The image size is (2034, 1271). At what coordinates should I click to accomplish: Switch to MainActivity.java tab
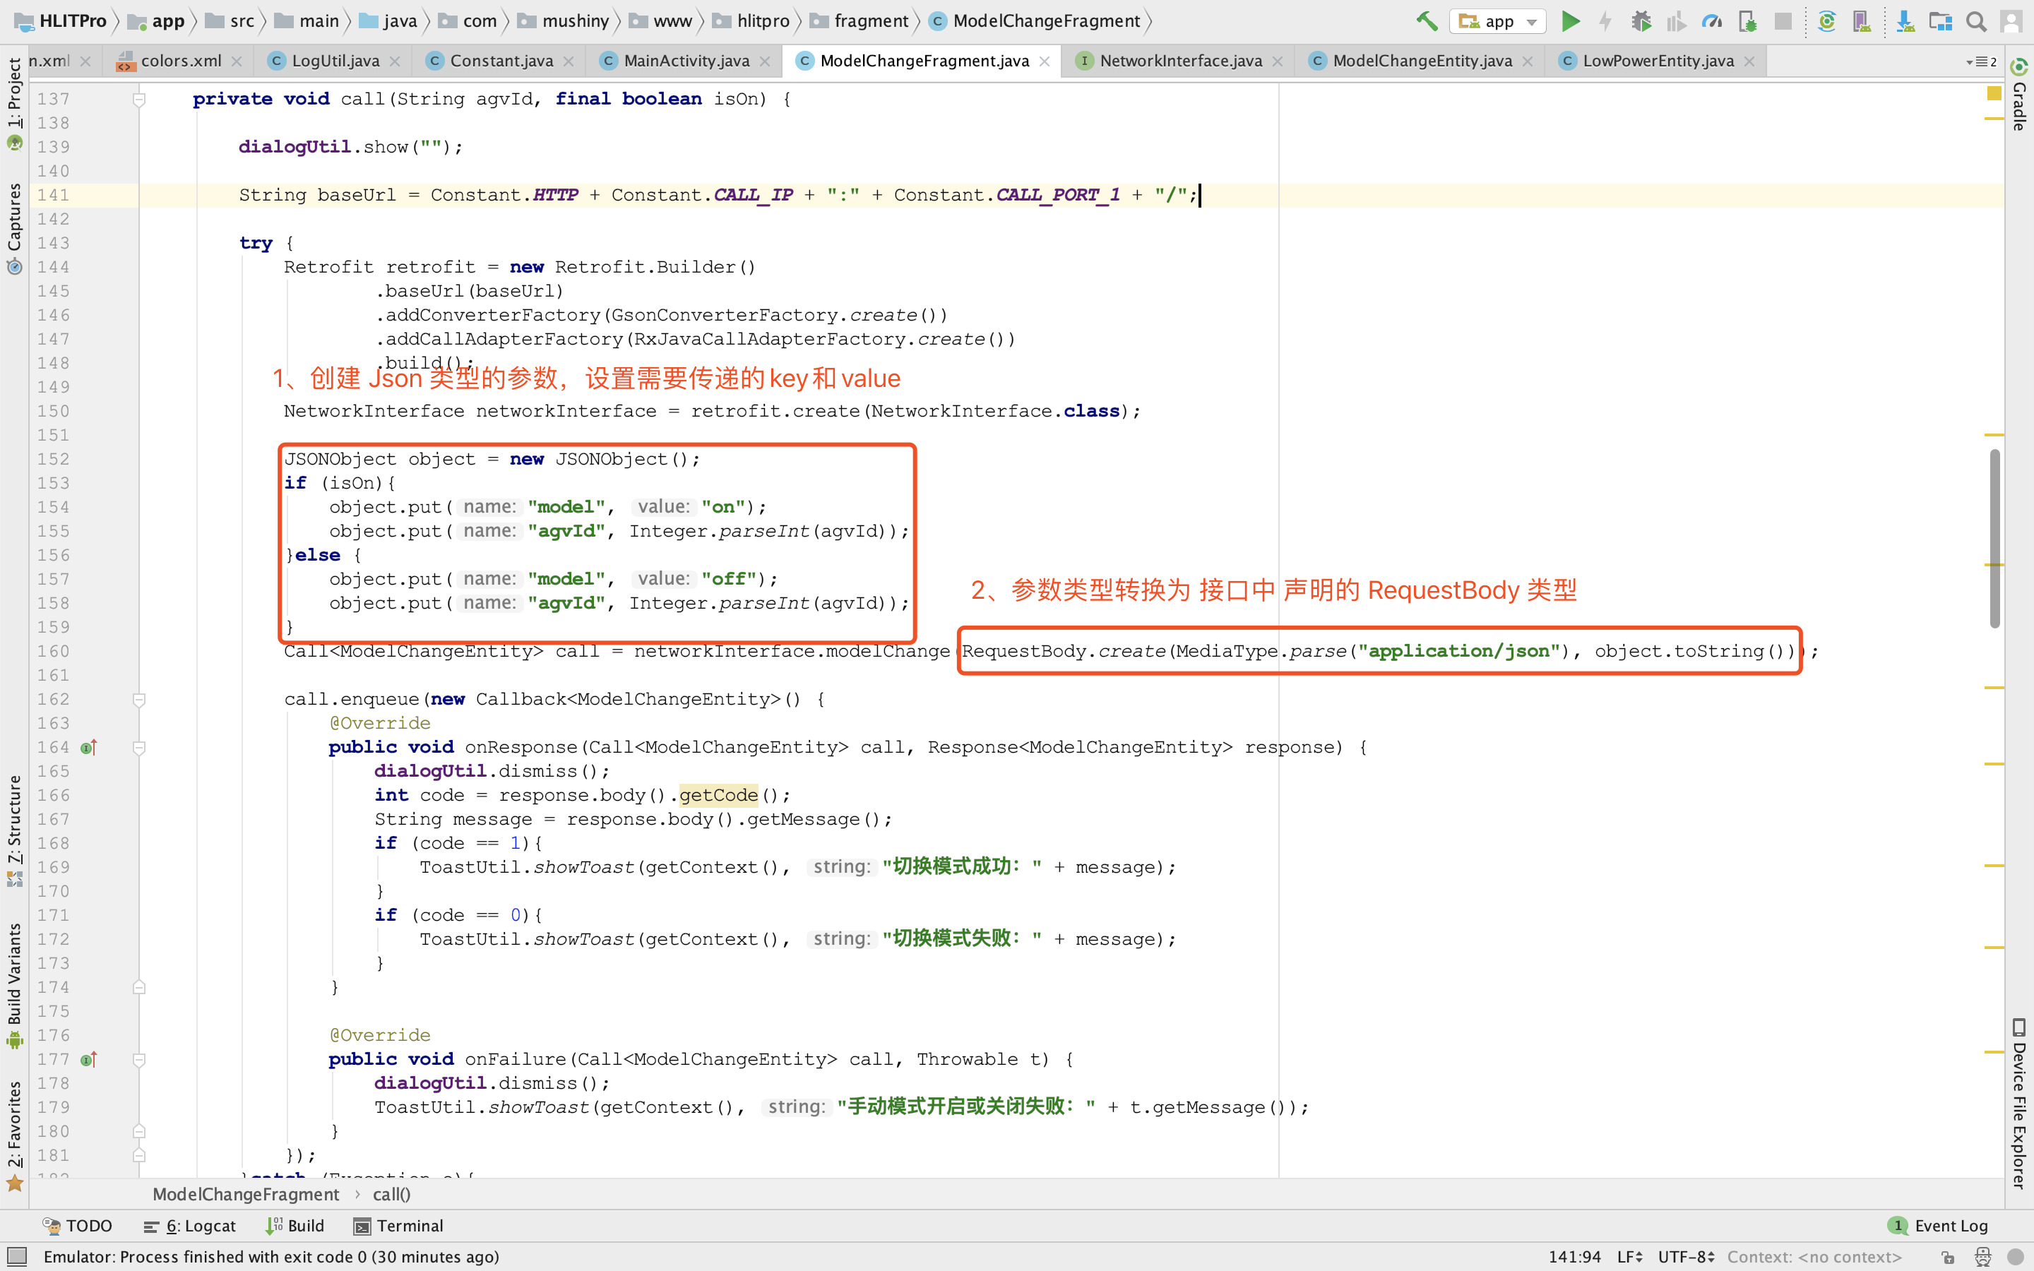tap(686, 61)
